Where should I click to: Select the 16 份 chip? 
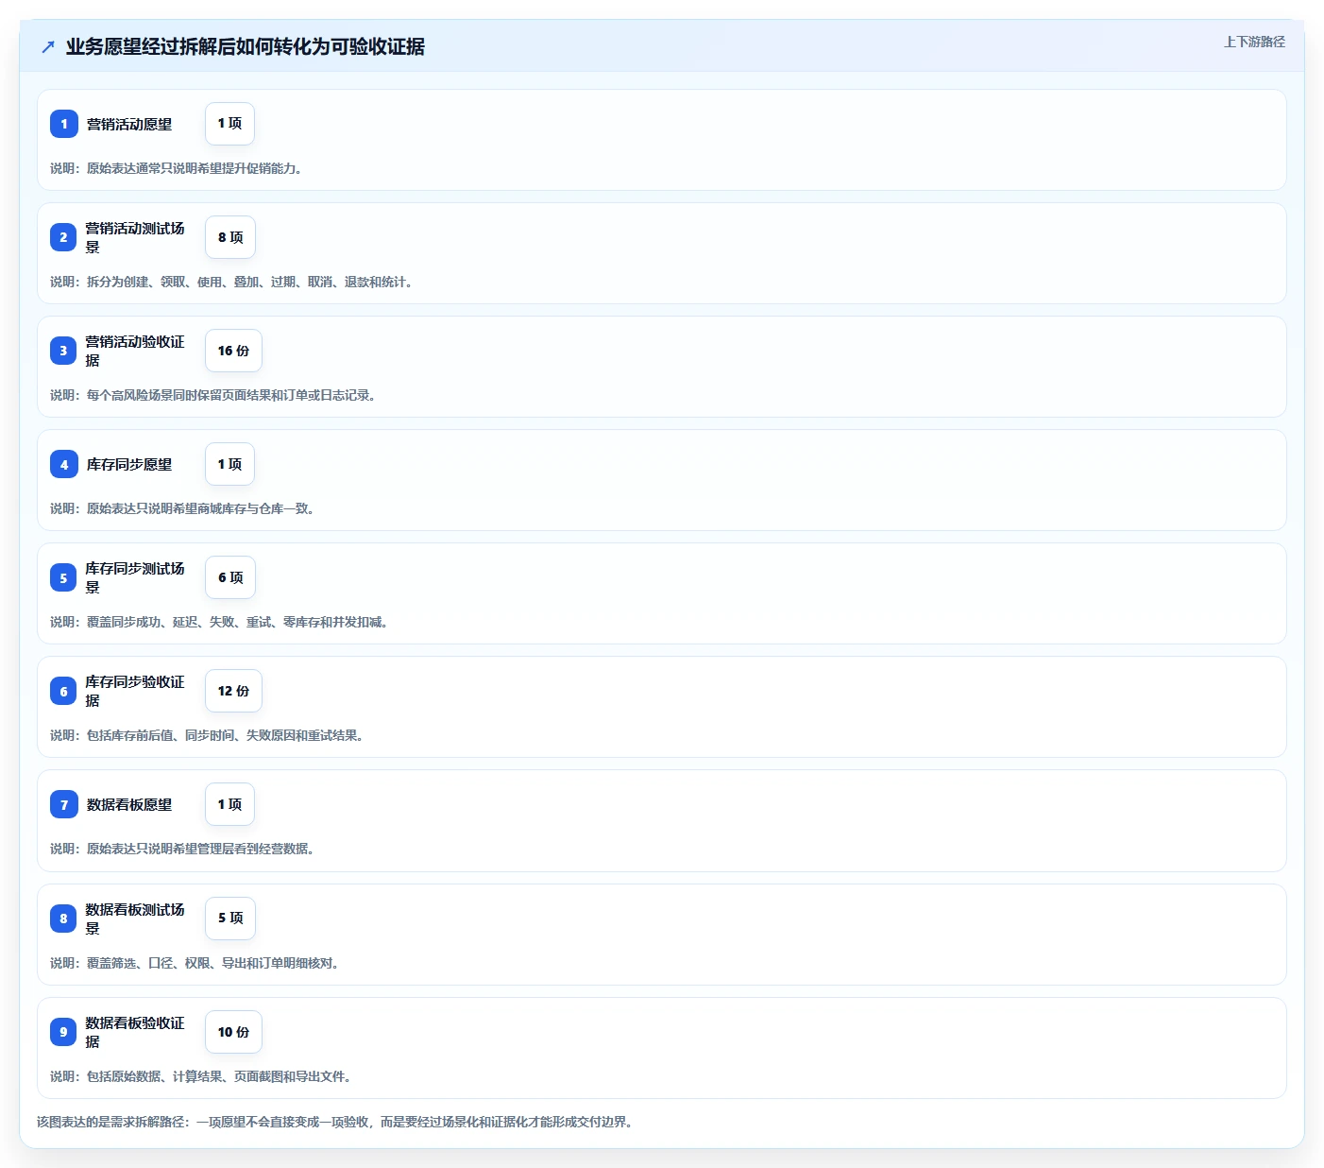click(x=233, y=351)
